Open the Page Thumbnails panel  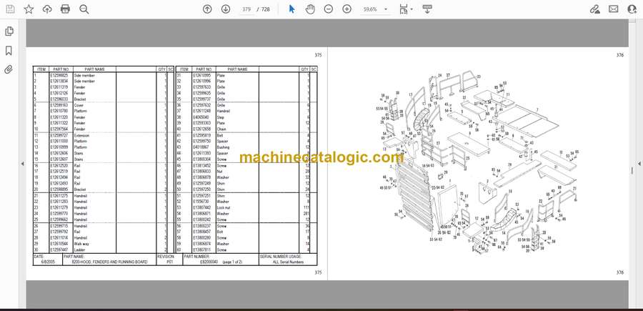coord(9,31)
